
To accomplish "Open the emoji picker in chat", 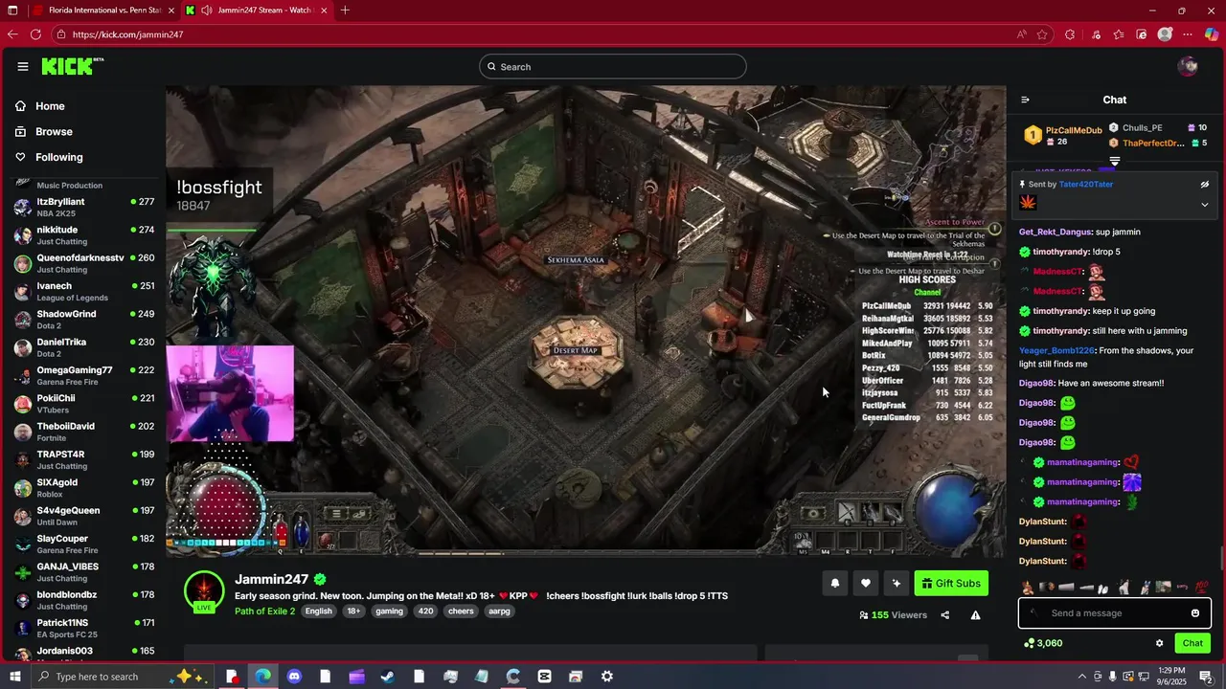I will (x=1195, y=613).
